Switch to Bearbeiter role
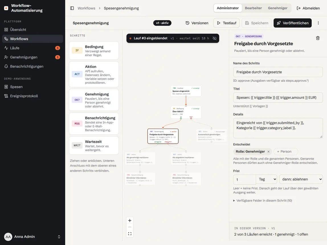 pyautogui.click(x=253, y=8)
